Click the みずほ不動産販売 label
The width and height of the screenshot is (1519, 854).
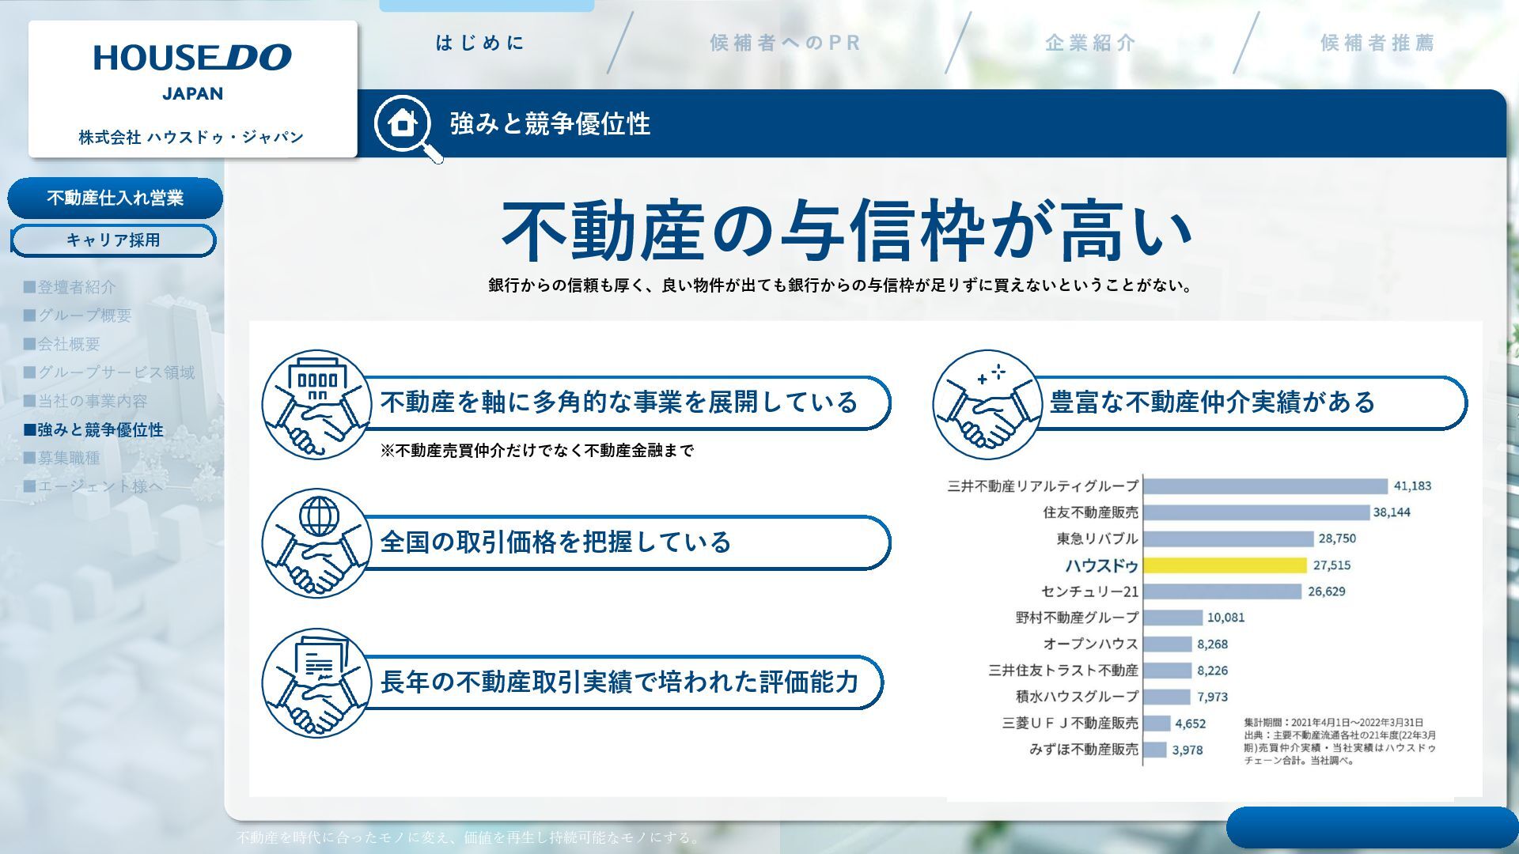pyautogui.click(x=1084, y=749)
